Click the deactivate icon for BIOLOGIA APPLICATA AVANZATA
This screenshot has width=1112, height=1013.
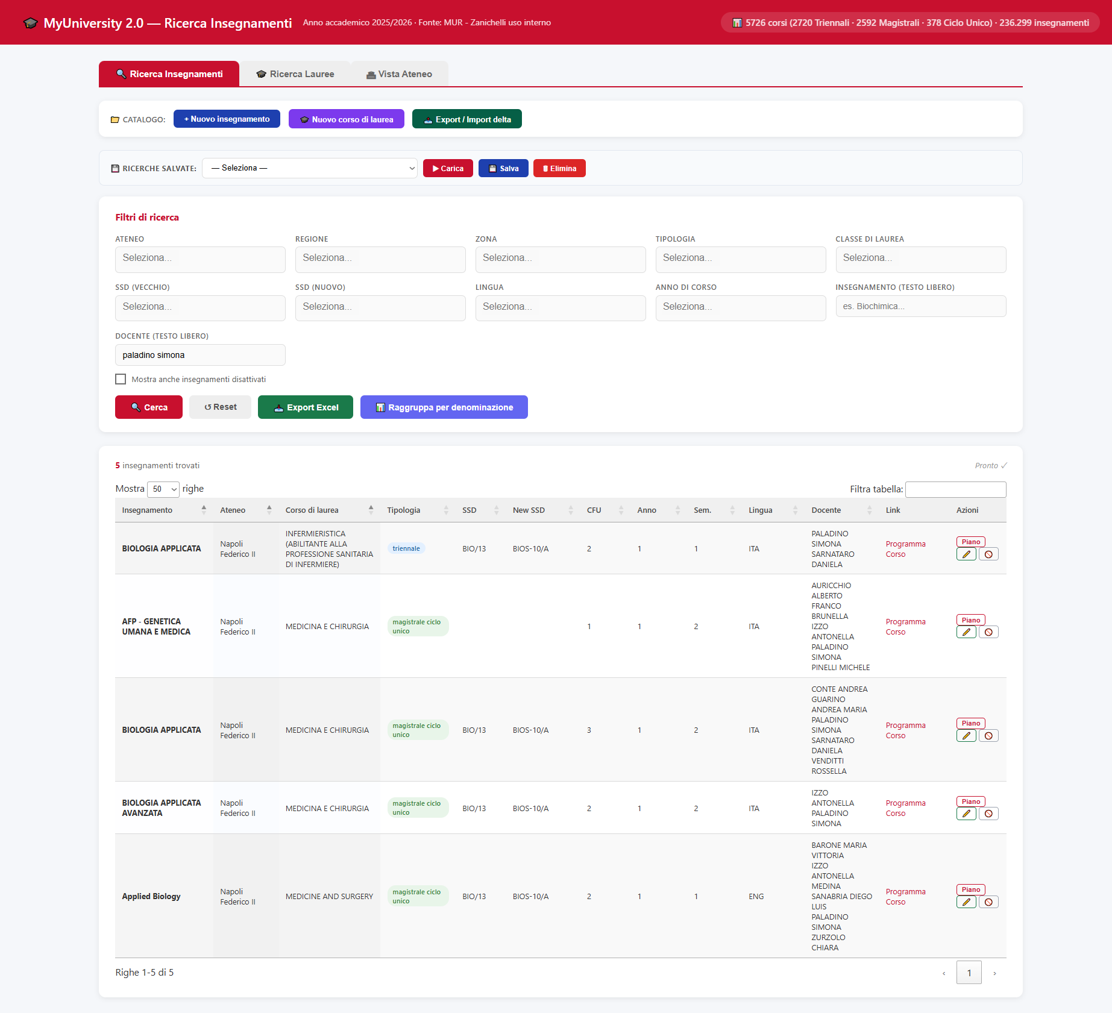[x=988, y=814]
